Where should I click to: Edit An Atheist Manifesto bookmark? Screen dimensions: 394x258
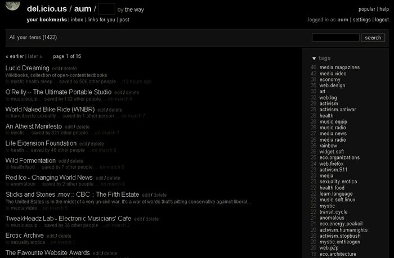tap(69, 127)
